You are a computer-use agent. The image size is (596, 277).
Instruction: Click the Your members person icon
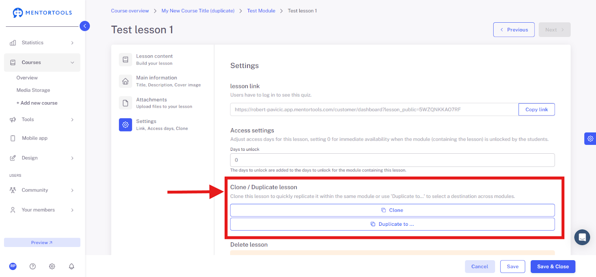(13, 210)
